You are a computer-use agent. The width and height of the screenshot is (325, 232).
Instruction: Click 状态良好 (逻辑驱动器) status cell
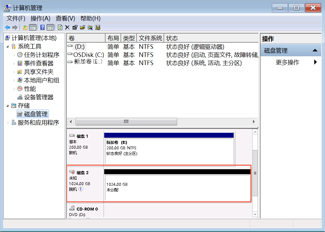point(195,47)
